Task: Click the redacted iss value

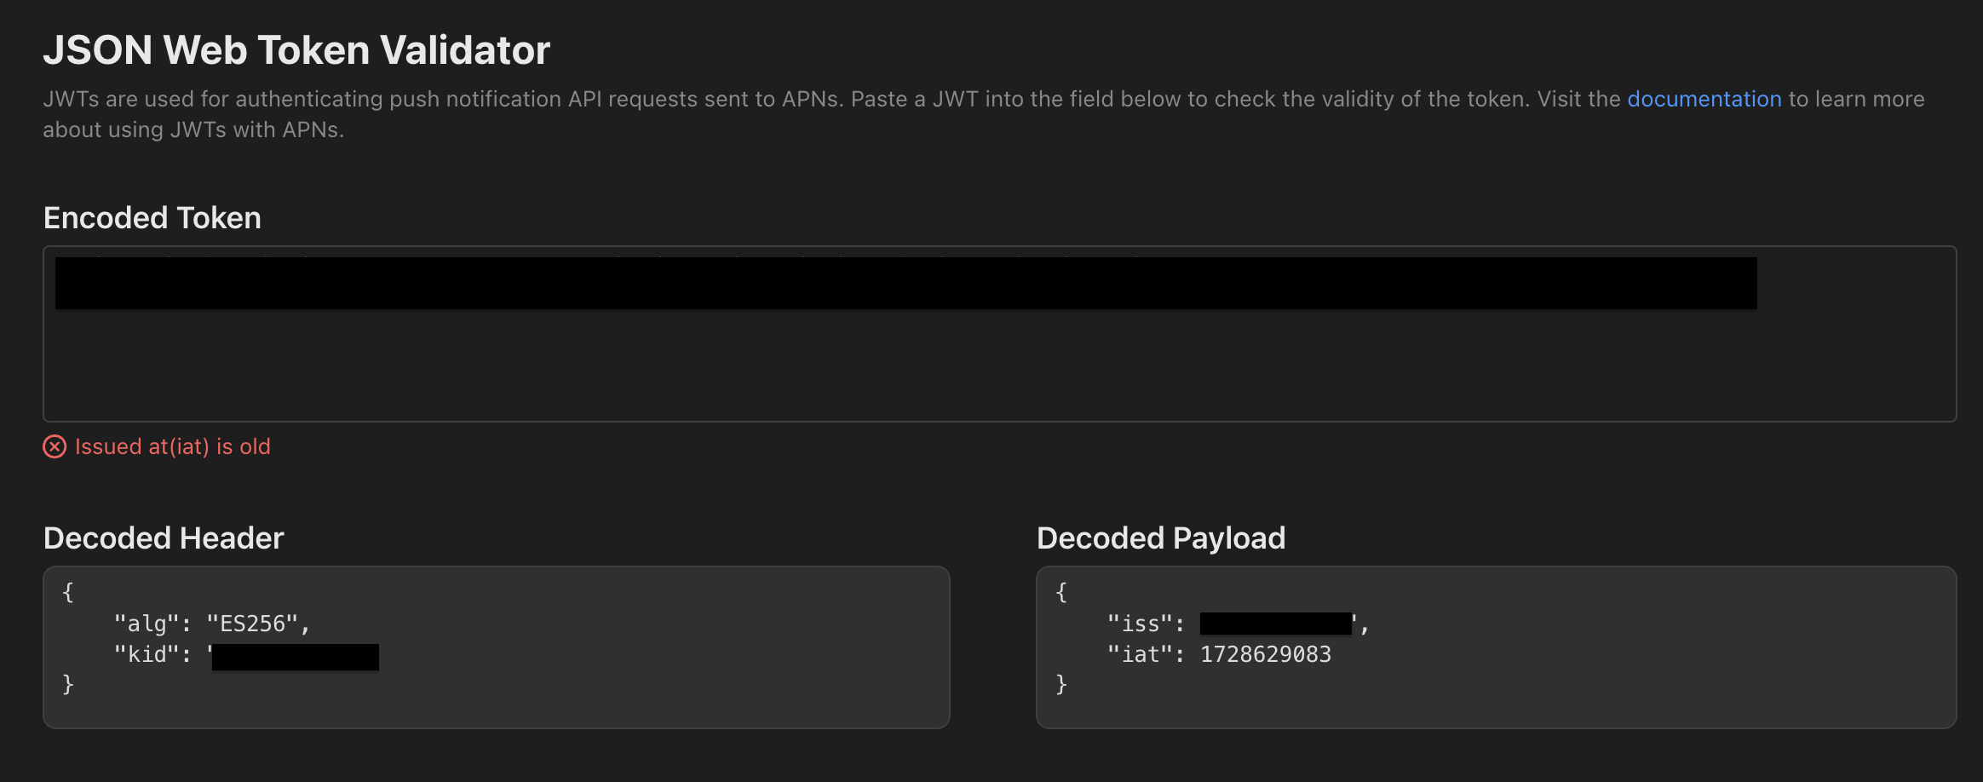Action: click(1275, 624)
